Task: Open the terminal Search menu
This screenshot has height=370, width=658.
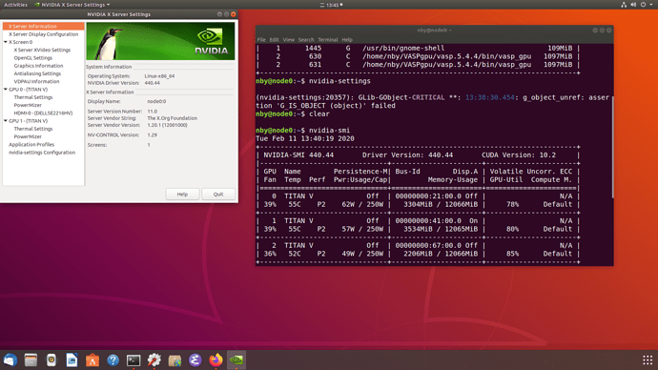Action: pyautogui.click(x=306, y=39)
